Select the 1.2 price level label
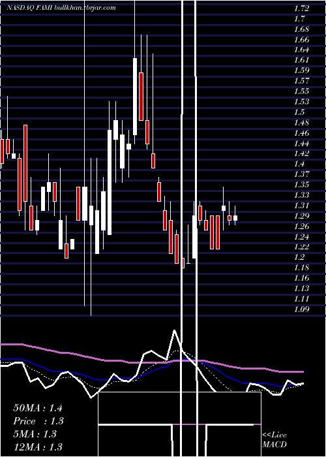326x457 pixels. click(299, 257)
